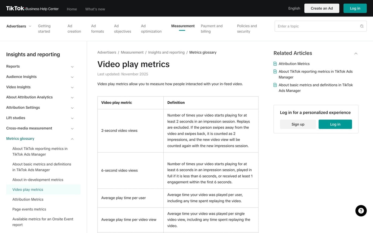Click the Insights and reporting sidebar heading
The height and width of the screenshot is (233, 373).
point(33,55)
